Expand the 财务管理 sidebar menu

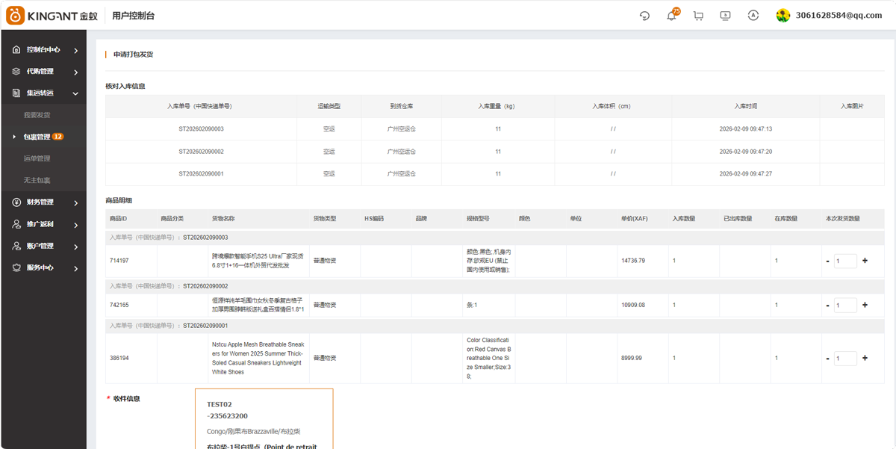45,202
